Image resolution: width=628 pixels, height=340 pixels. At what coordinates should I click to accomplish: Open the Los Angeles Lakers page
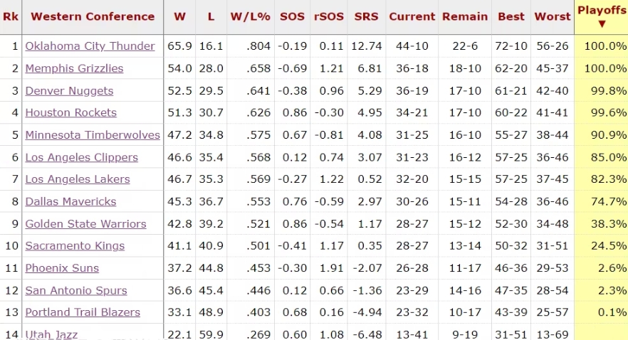click(78, 179)
